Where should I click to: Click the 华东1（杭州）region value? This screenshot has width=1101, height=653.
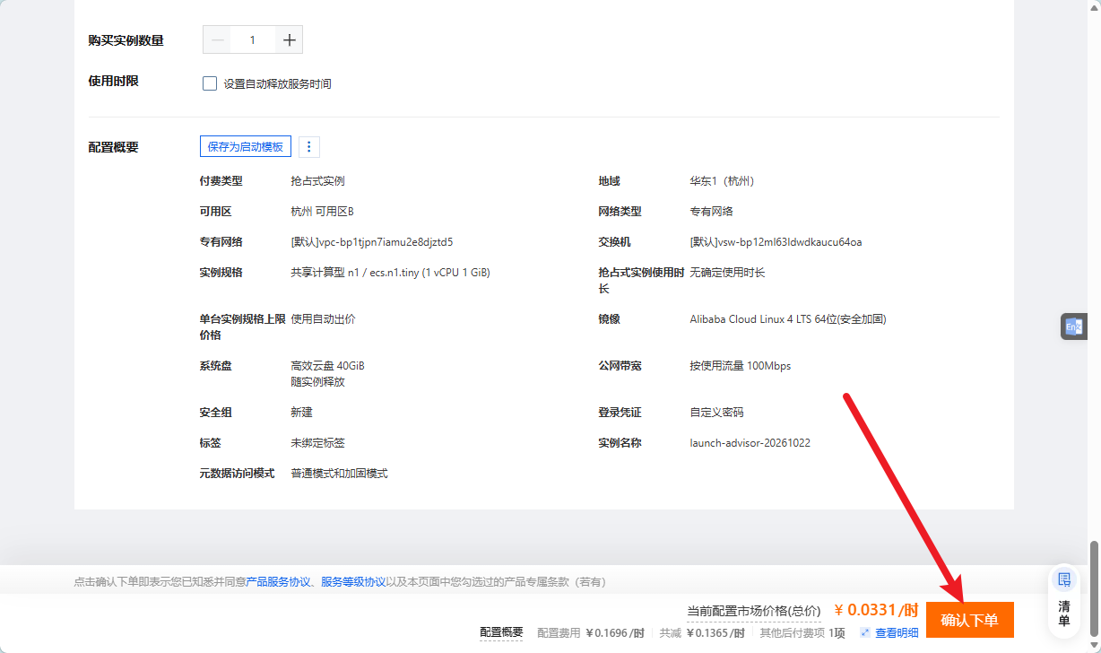[x=722, y=181]
